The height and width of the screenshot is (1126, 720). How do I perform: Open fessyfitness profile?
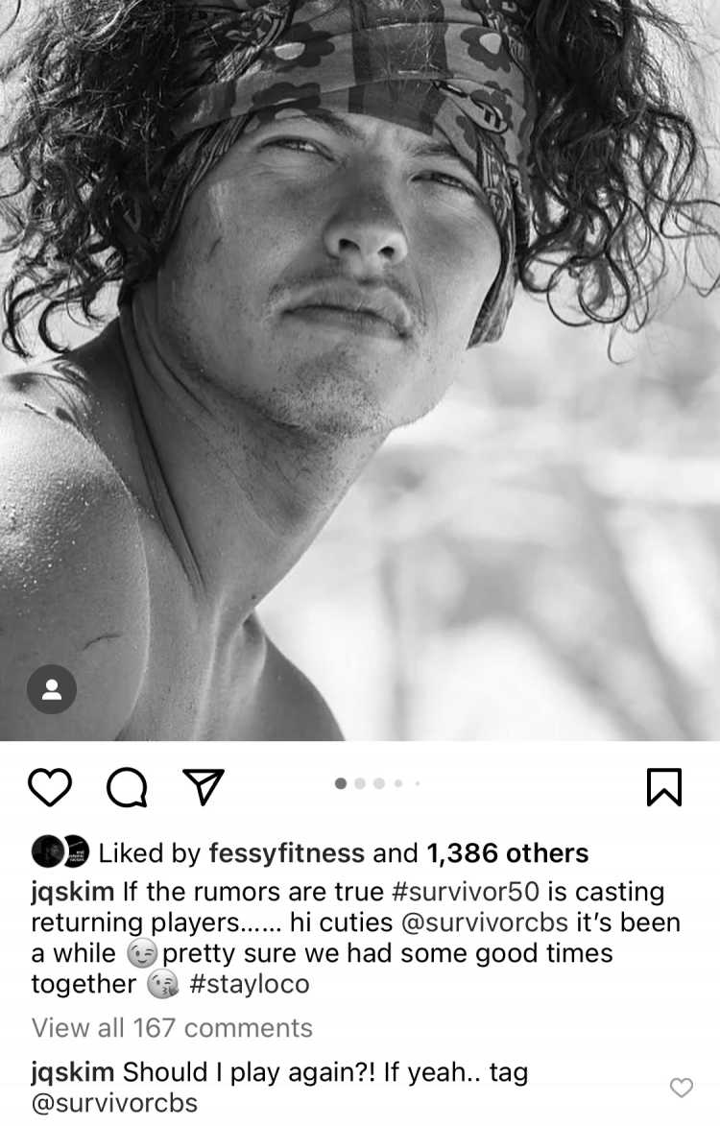coord(286,852)
